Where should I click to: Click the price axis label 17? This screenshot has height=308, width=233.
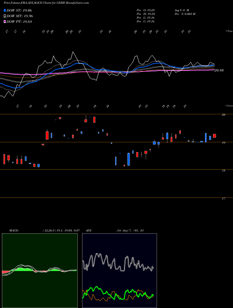click(223, 199)
